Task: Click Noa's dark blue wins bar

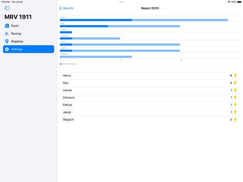Action: pos(84,26)
